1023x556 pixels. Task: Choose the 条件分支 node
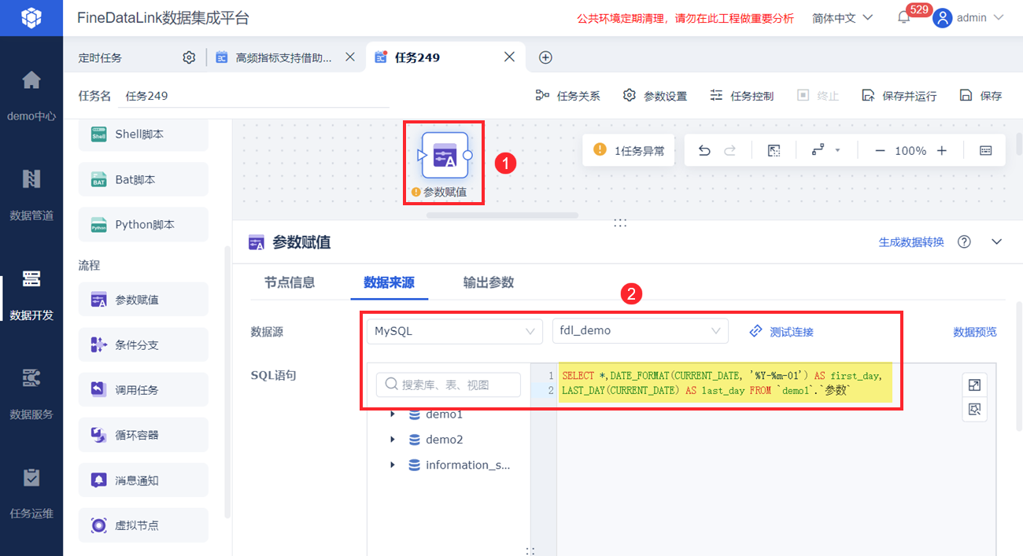143,344
